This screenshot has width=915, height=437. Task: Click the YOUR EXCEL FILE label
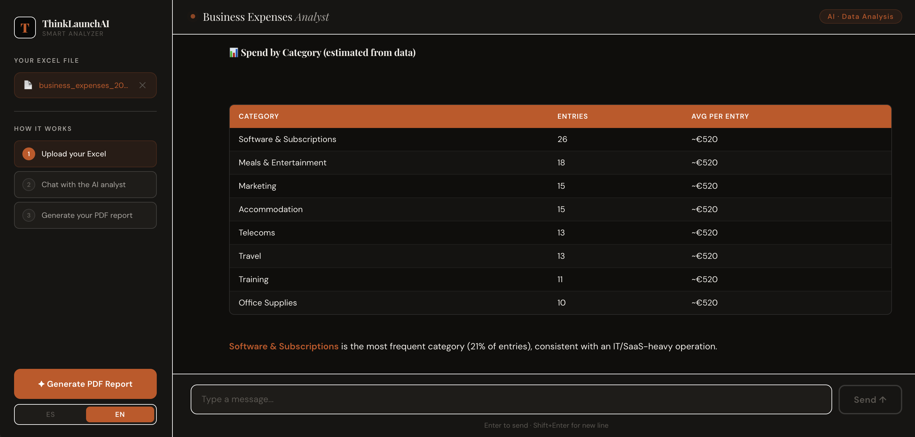point(46,60)
